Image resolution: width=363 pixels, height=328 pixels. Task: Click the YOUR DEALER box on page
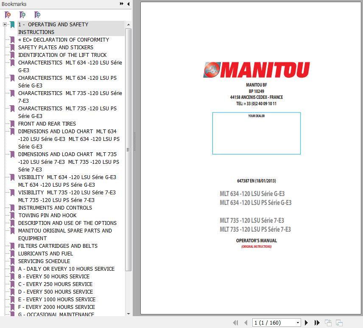257,133
